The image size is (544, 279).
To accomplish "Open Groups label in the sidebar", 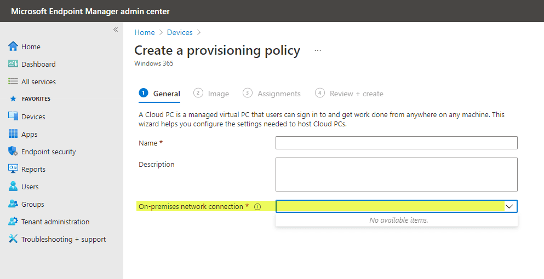I will tap(33, 204).
